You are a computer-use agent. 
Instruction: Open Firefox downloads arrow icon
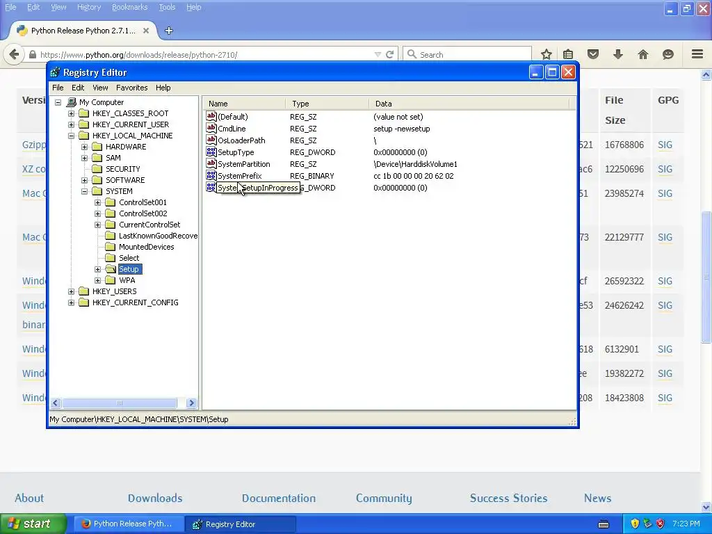[x=618, y=54]
